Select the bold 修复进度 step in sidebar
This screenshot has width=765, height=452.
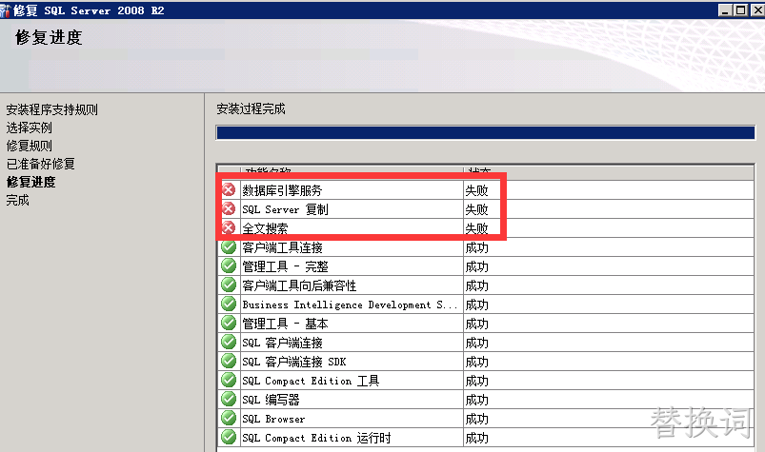click(30, 182)
